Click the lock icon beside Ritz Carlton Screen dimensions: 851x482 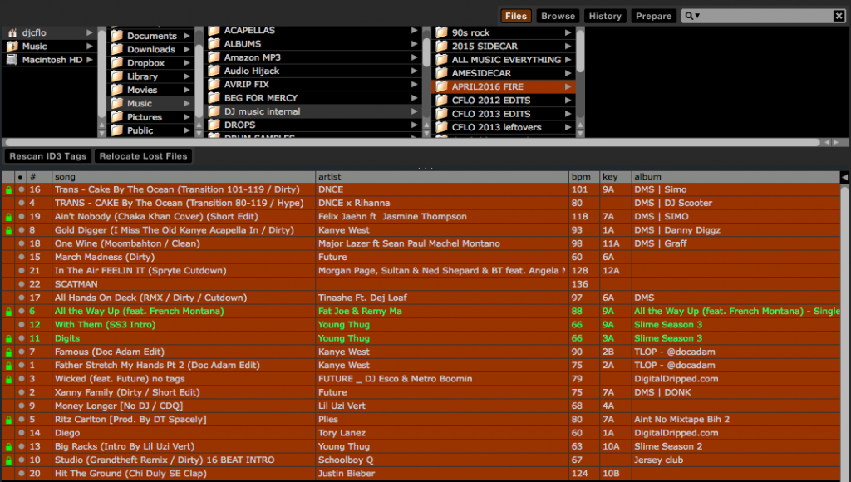[8, 420]
